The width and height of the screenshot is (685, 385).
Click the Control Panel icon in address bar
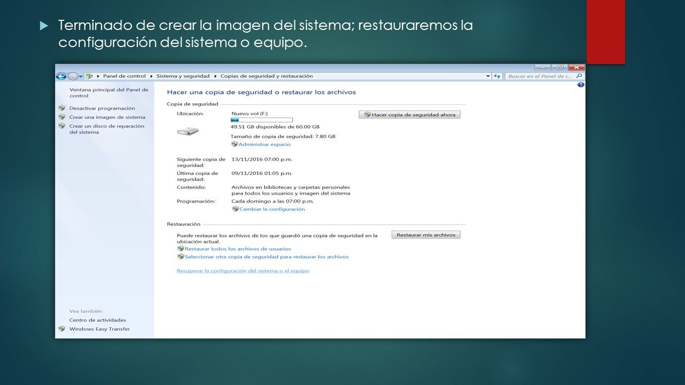[x=89, y=76]
